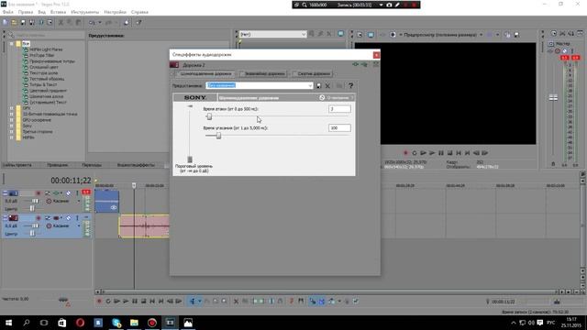The height and width of the screenshot is (330, 587).
Task: Select the Цветовой градиент generator
Action: click(48, 91)
